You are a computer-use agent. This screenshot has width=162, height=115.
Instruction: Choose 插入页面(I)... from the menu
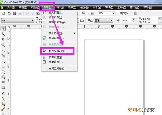click(59, 13)
